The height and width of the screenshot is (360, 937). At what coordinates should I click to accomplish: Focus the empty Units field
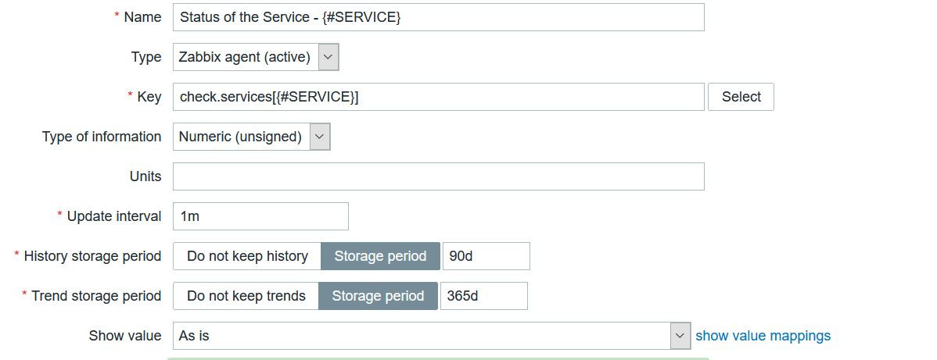(438, 176)
